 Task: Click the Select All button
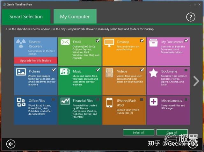pos(139,133)
